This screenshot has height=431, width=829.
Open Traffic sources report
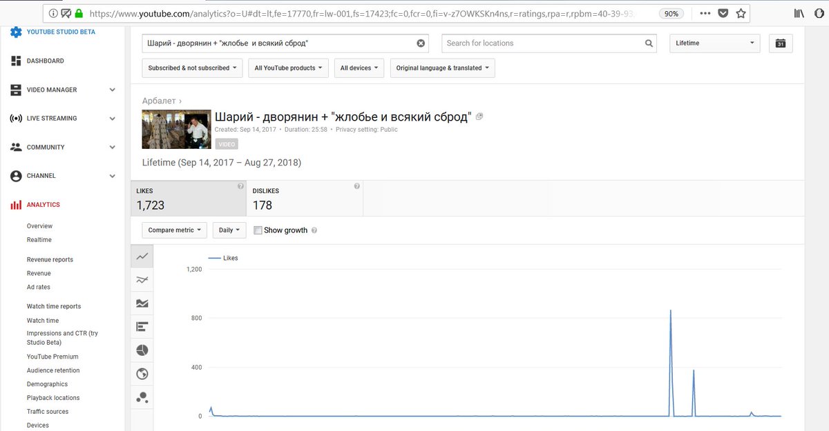(x=48, y=412)
